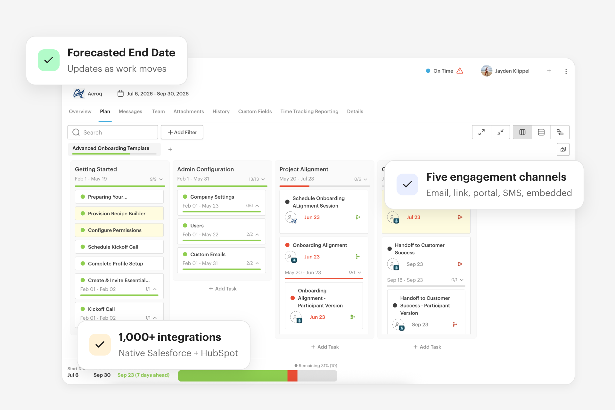
Task: Open the three-dot more options menu
Action: [566, 71]
